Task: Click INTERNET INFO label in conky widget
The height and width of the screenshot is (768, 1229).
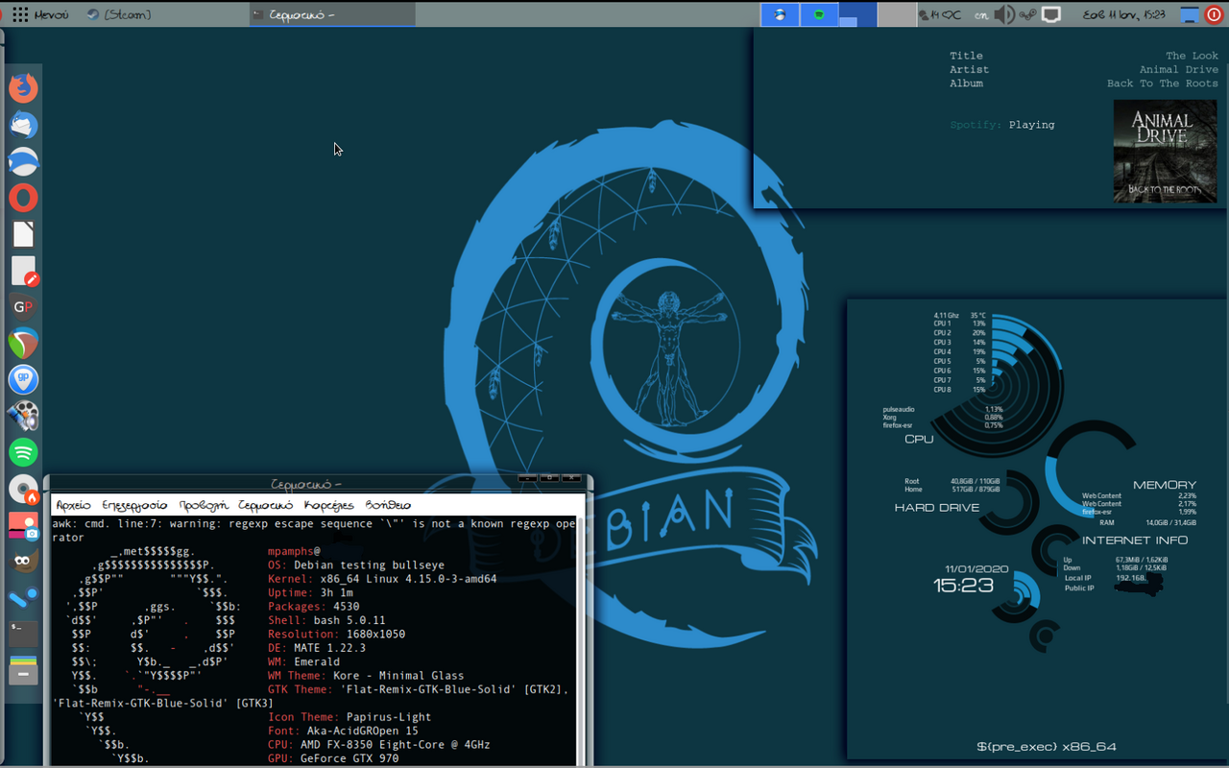Action: [x=1135, y=540]
